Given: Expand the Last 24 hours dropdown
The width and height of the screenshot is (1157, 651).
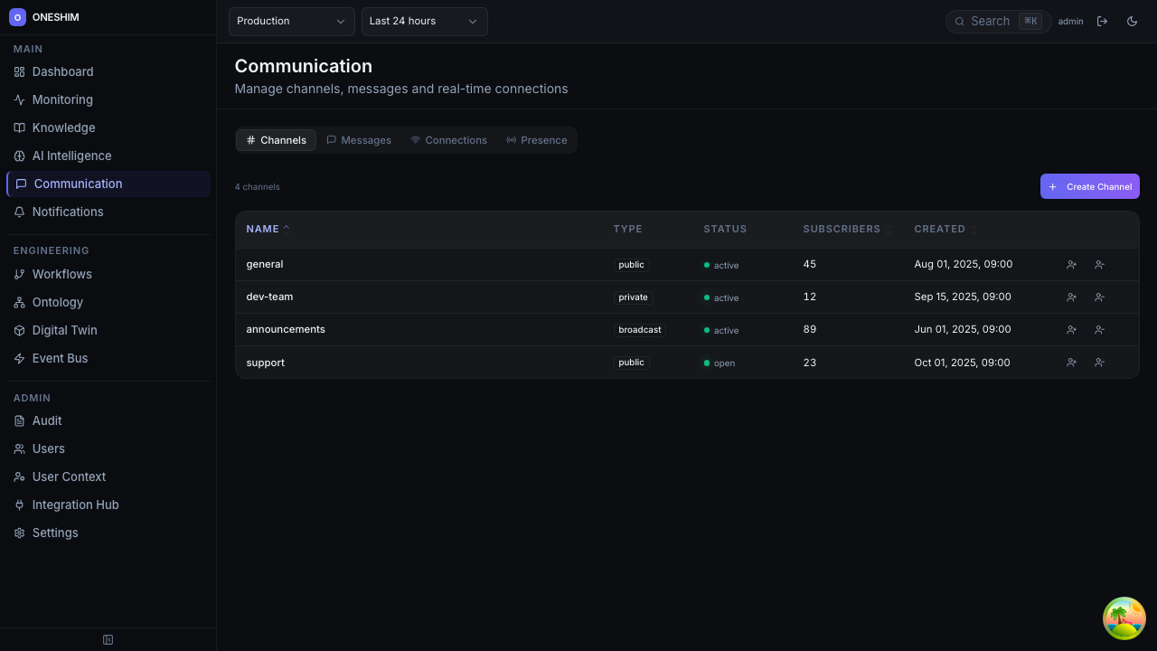Looking at the screenshot, I should pos(424,22).
